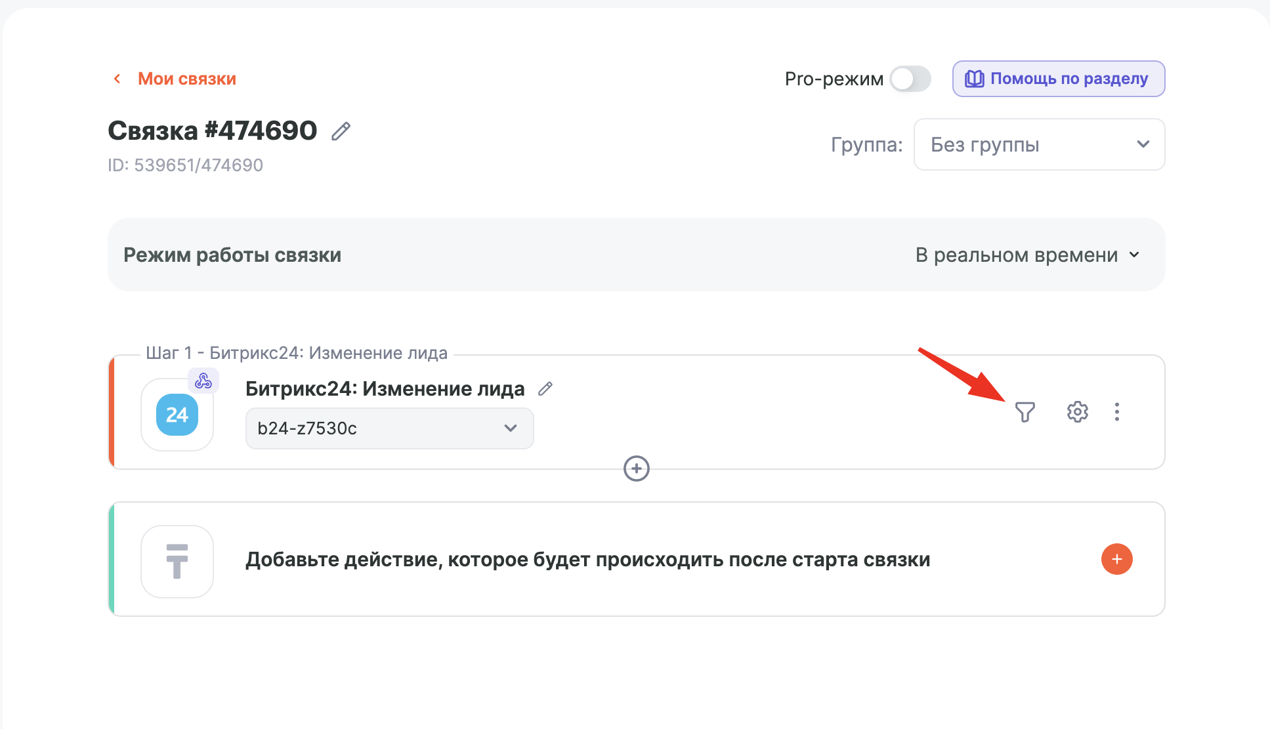Image resolution: width=1270 pixels, height=729 pixels.
Task: Toggle the Pro-режим switch
Action: (910, 79)
